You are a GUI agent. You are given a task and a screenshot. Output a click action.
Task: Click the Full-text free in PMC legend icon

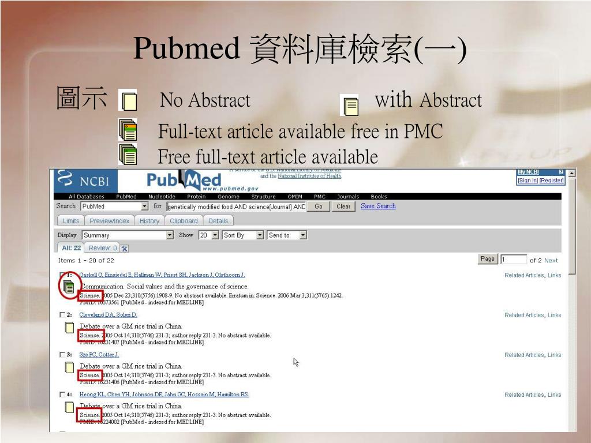coord(128,130)
